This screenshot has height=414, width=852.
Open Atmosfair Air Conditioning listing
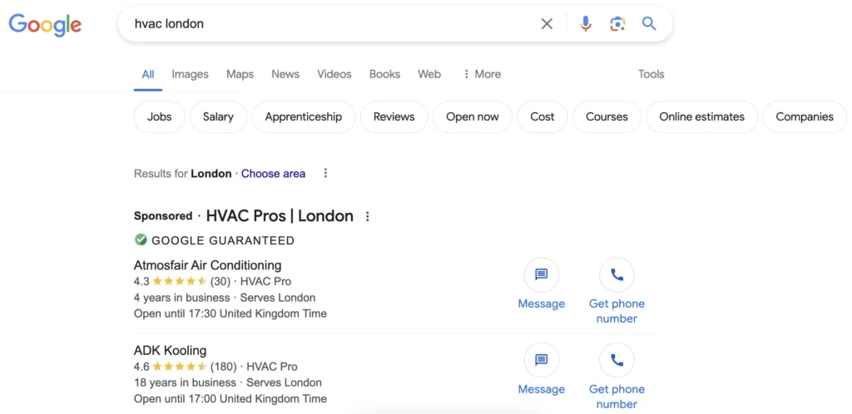coord(207,265)
